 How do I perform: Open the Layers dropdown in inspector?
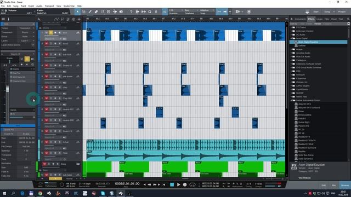[x=26, y=41]
